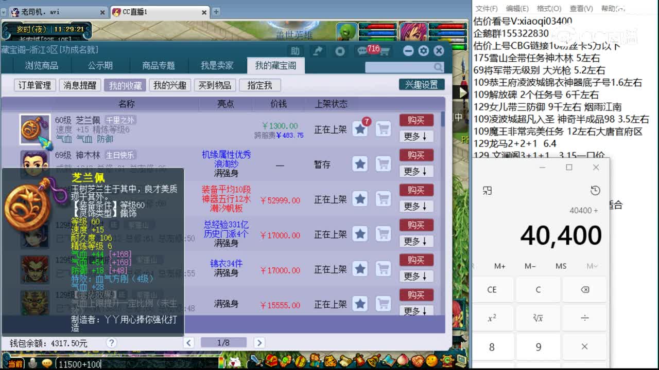The width and height of the screenshot is (659, 370).
Task: Open the 助 help icon in header
Action: tap(295, 51)
